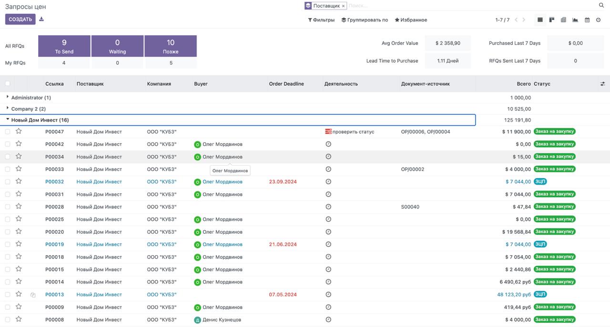The width and height of the screenshot is (610, 327).
Task: Switch to list view
Action: click(540, 20)
